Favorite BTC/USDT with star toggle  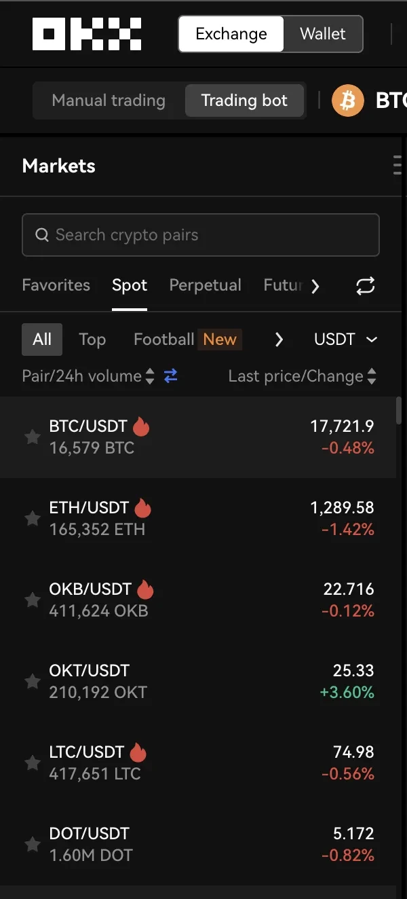click(x=32, y=437)
